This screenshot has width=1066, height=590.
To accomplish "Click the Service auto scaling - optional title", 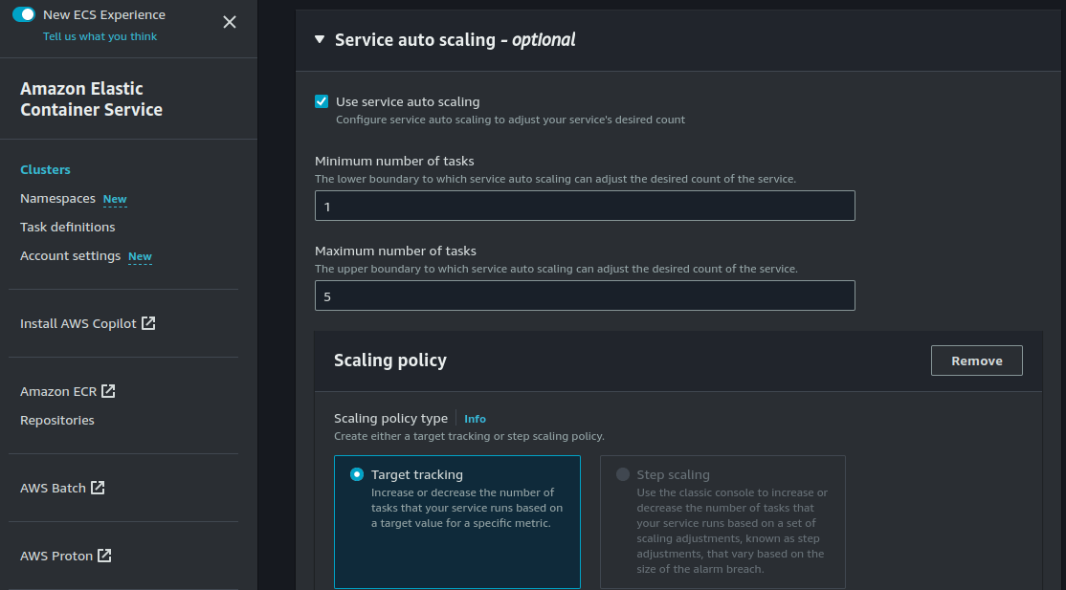I will pos(455,40).
